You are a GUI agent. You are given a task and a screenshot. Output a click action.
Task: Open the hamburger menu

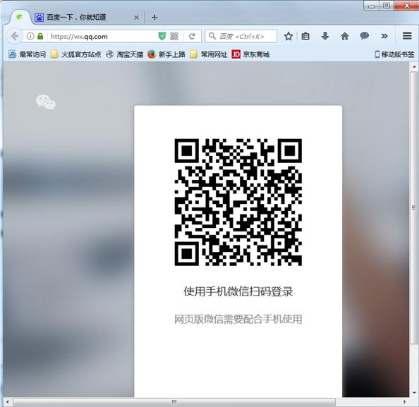[x=407, y=36]
